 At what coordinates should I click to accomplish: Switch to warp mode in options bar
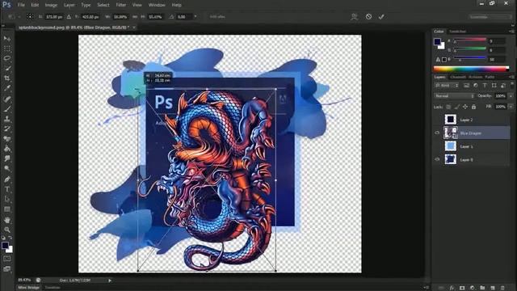point(355,16)
